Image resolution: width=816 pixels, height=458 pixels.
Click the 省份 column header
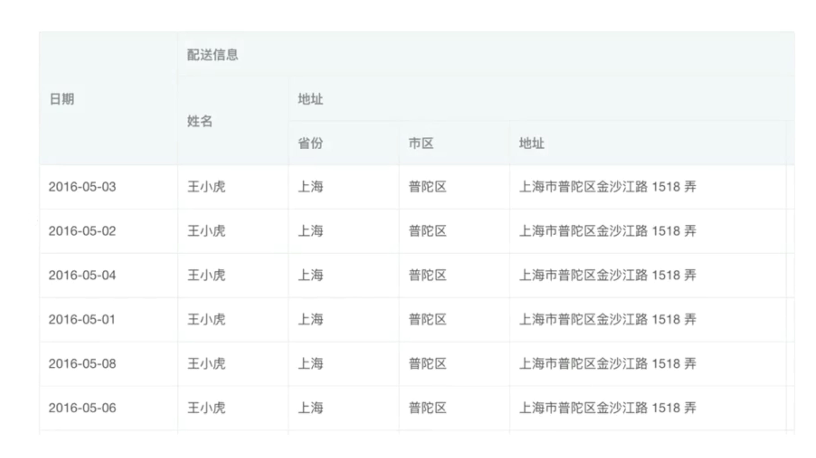(x=310, y=143)
